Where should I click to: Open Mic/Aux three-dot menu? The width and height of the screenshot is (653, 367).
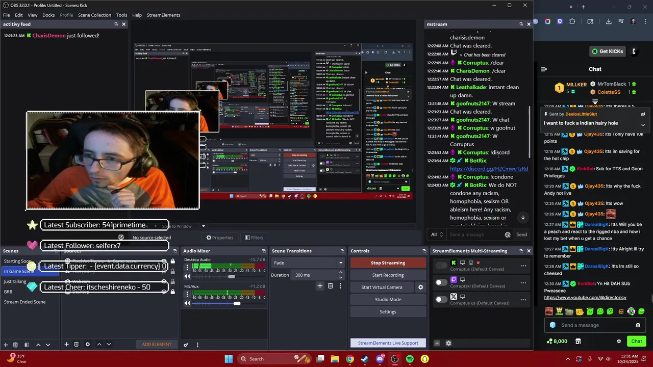pos(187,294)
